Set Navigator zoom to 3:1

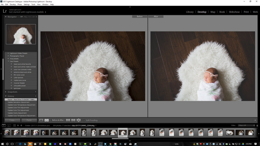coord(34,17)
